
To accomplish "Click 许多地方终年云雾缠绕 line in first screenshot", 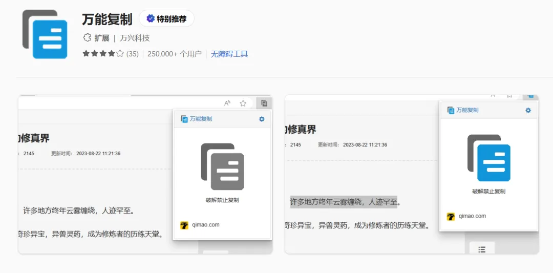I will pyautogui.click(x=78, y=211).
